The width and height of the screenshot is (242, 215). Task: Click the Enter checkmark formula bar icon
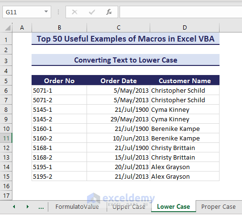pos(92,12)
